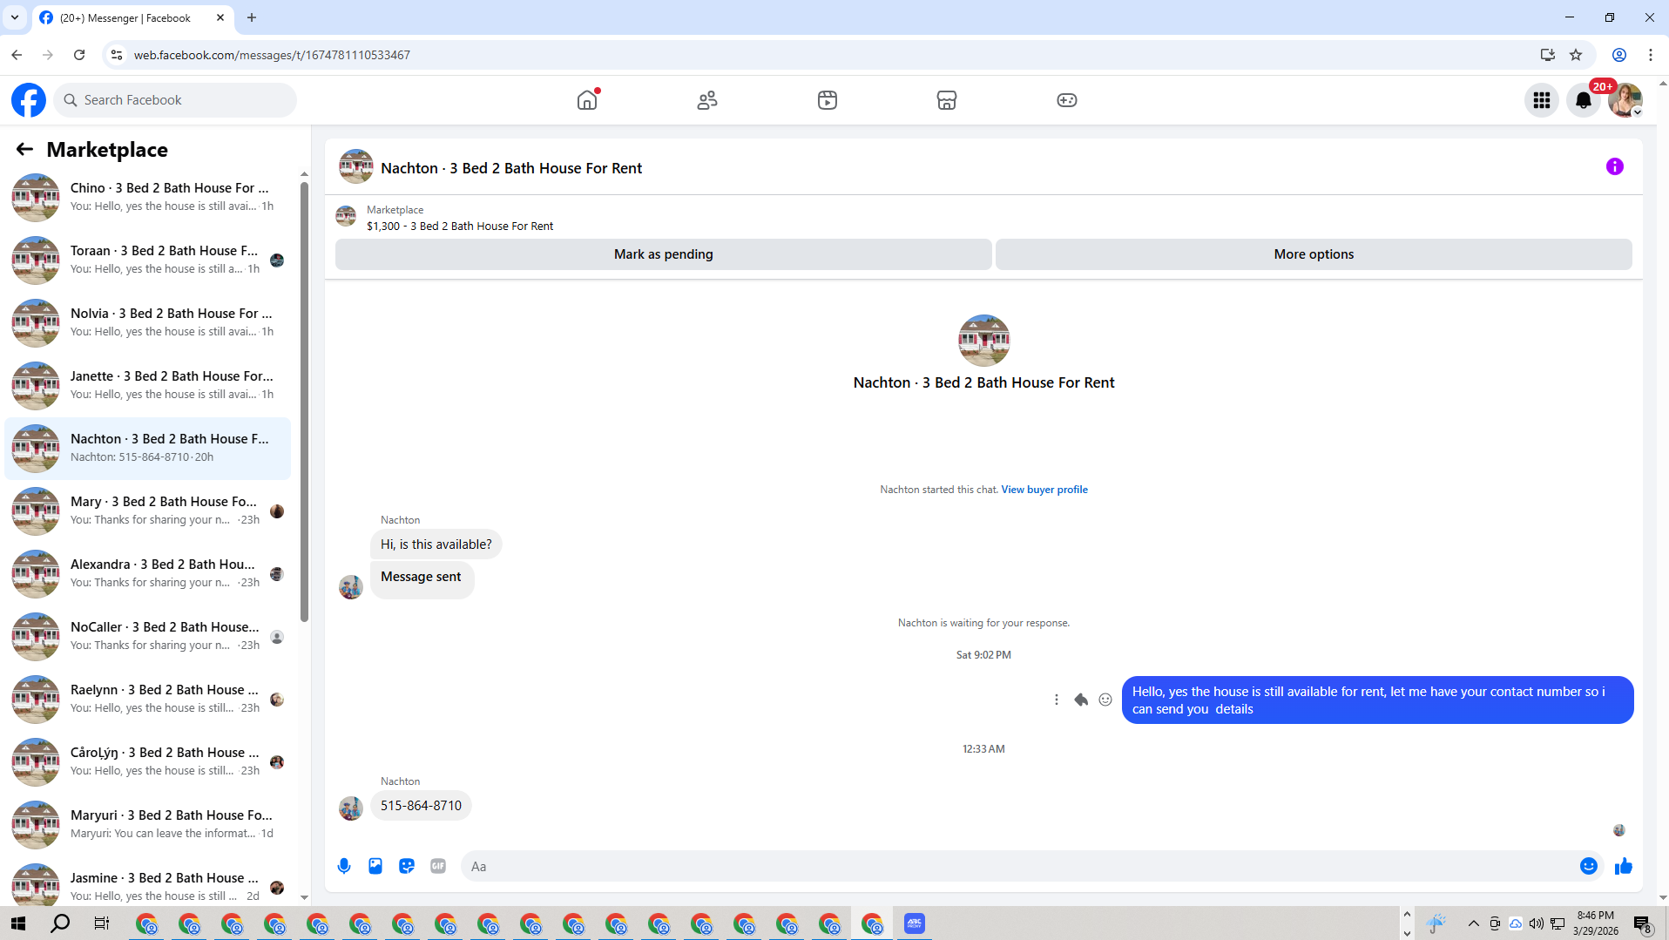1669x940 pixels.
Task: React to the blue sent message
Action: coord(1105,700)
